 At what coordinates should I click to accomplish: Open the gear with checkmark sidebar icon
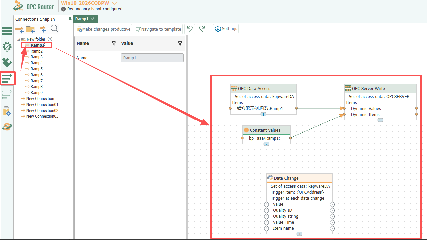[x=7, y=47]
